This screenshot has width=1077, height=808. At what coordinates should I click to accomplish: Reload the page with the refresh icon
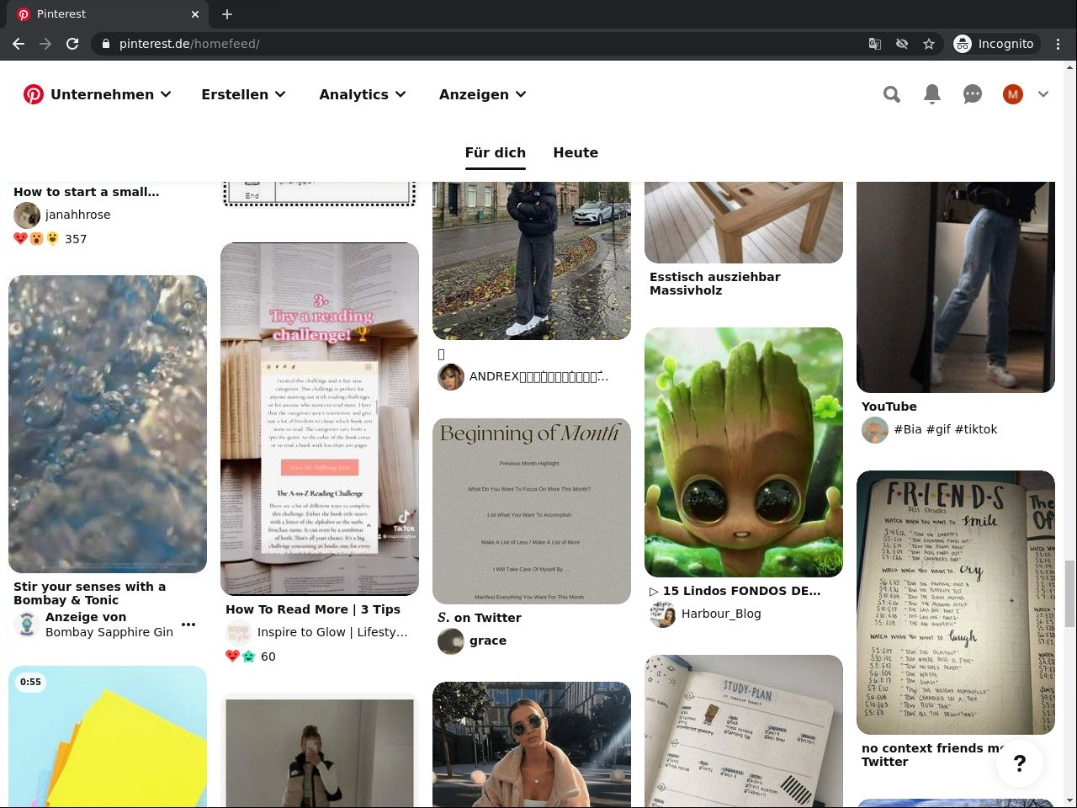point(72,44)
